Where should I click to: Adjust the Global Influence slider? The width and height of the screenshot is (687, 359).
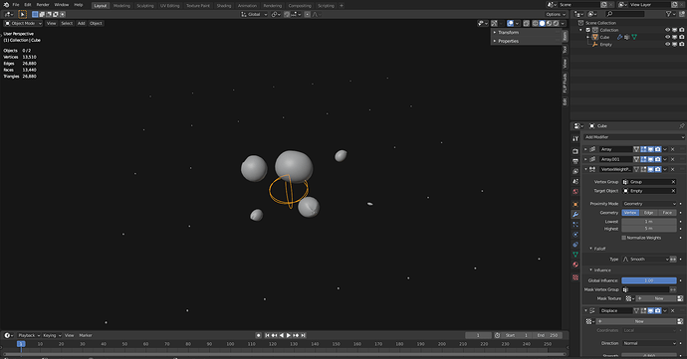pos(649,280)
